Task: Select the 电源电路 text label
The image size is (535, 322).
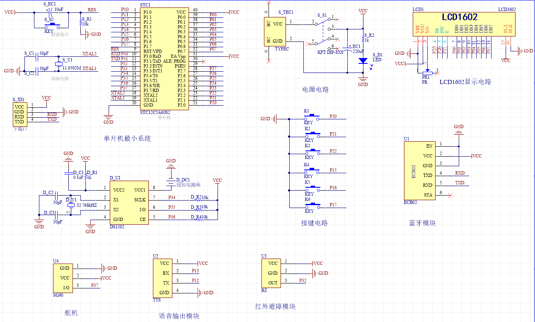Action: pyautogui.click(x=315, y=90)
